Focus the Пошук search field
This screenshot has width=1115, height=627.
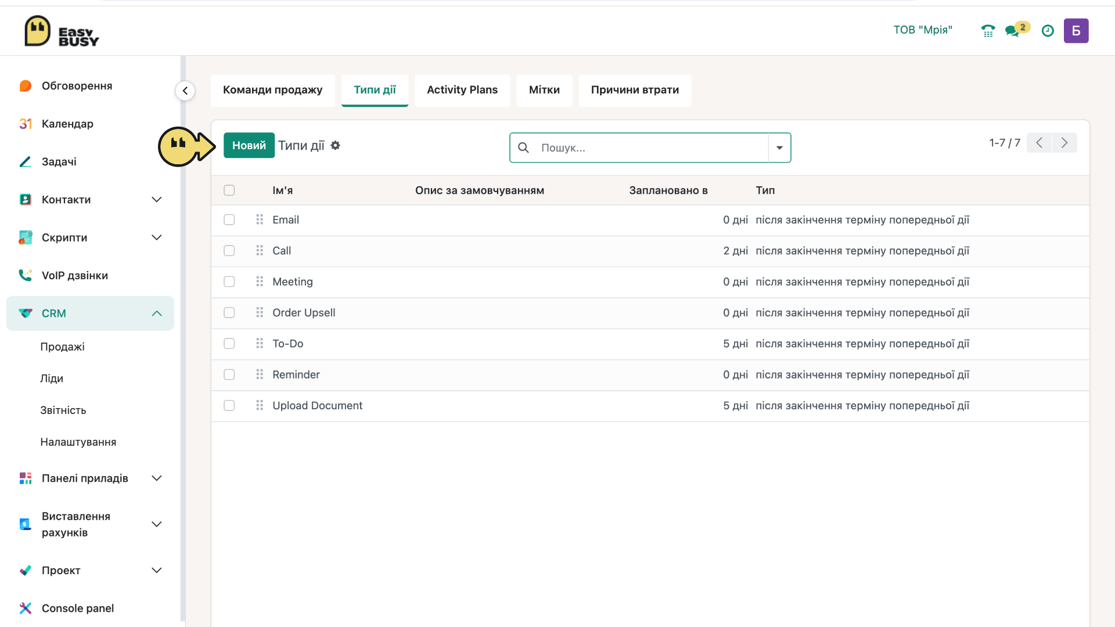click(x=650, y=147)
